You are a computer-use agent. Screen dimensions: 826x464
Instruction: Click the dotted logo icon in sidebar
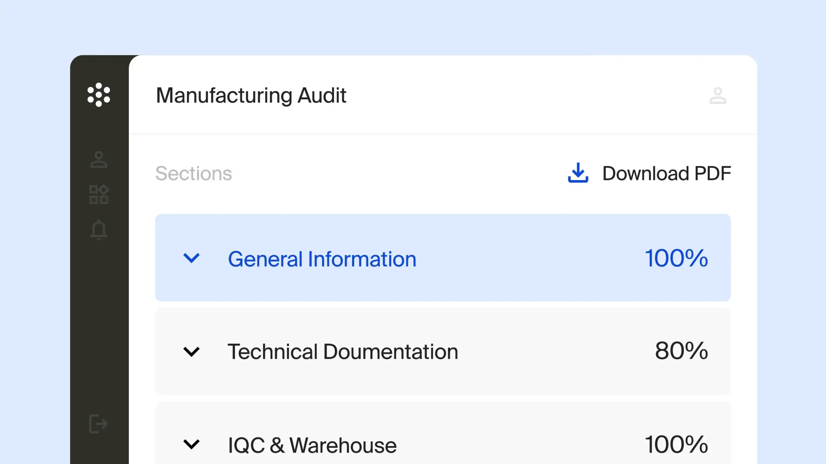click(99, 95)
